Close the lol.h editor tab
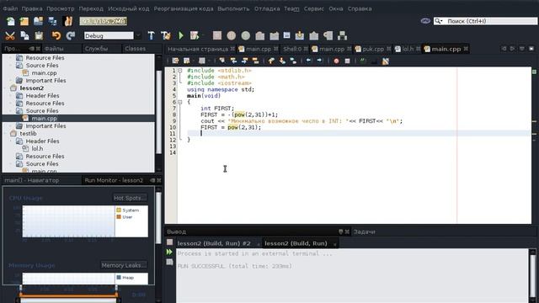Screen dimensions: 539x303 419,49
